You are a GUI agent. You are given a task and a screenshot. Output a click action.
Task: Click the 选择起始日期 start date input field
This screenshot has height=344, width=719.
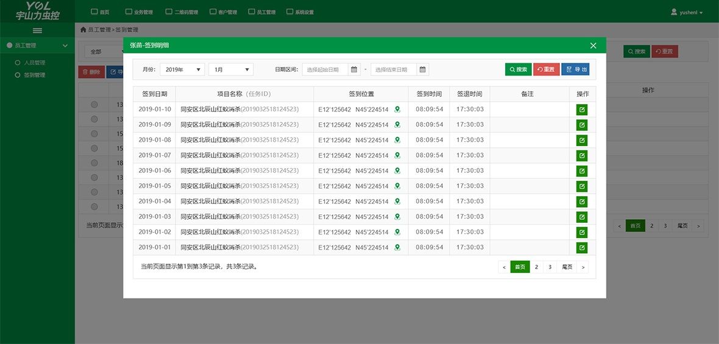(x=325, y=69)
